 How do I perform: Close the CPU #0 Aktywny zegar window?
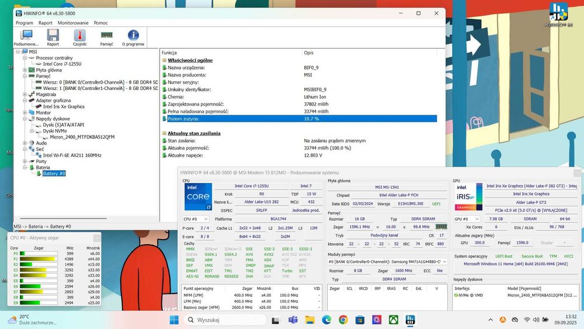click(97, 238)
